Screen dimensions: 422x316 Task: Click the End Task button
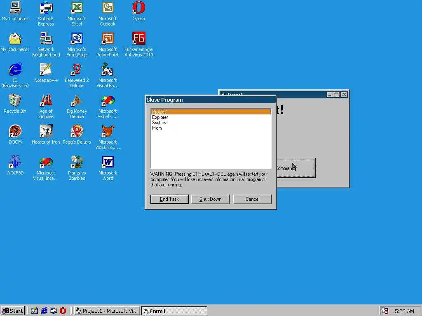point(169,199)
